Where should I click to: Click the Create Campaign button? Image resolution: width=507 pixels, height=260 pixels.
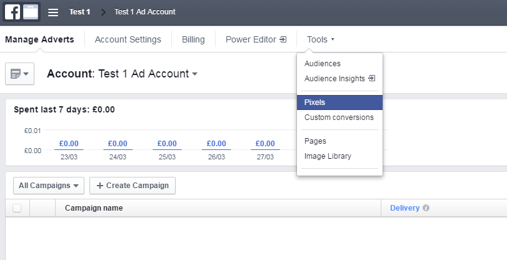coord(133,186)
